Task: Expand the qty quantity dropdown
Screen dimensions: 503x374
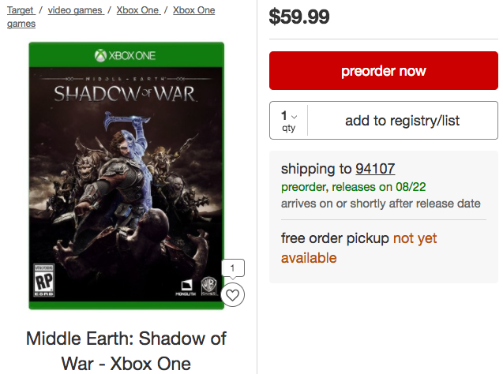Action: tap(288, 121)
